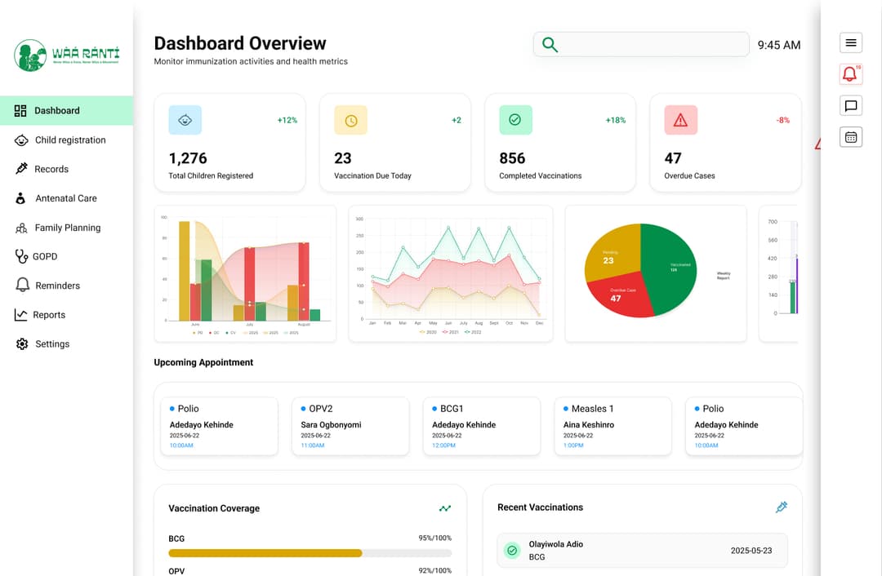Screen dimensions: 882x576
Task: Click the Waa Ranti logo
Action: point(67,55)
